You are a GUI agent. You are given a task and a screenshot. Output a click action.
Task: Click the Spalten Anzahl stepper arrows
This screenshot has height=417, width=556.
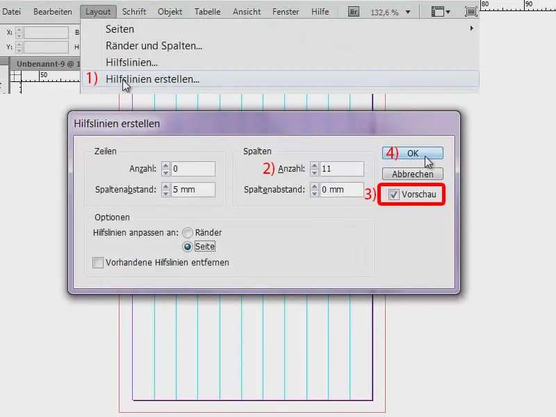[x=314, y=169]
